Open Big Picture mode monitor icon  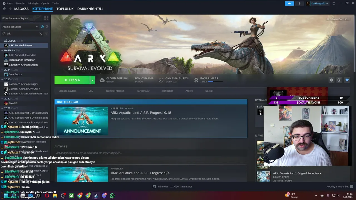pyautogui.click(x=334, y=3)
